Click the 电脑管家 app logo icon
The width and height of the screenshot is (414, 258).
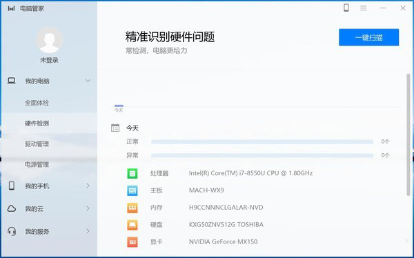pyautogui.click(x=11, y=8)
